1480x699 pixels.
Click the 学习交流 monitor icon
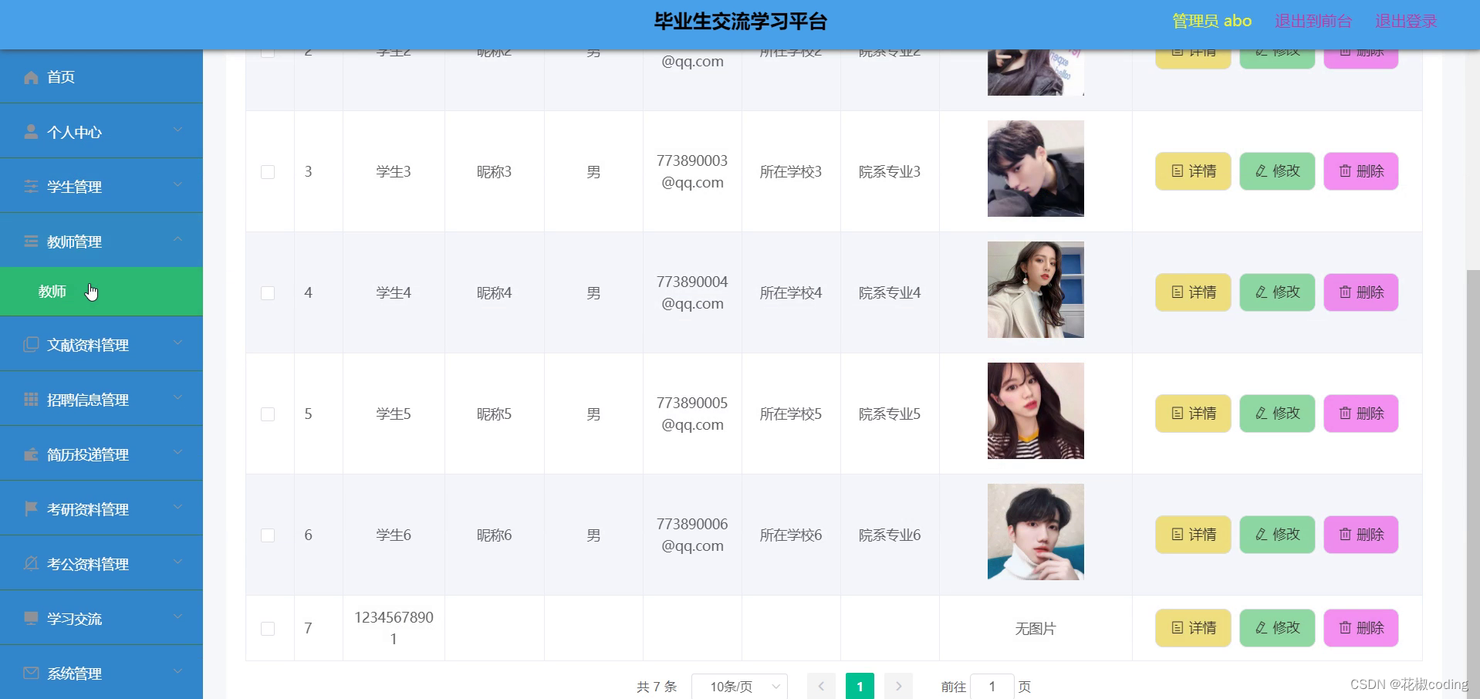tap(31, 619)
